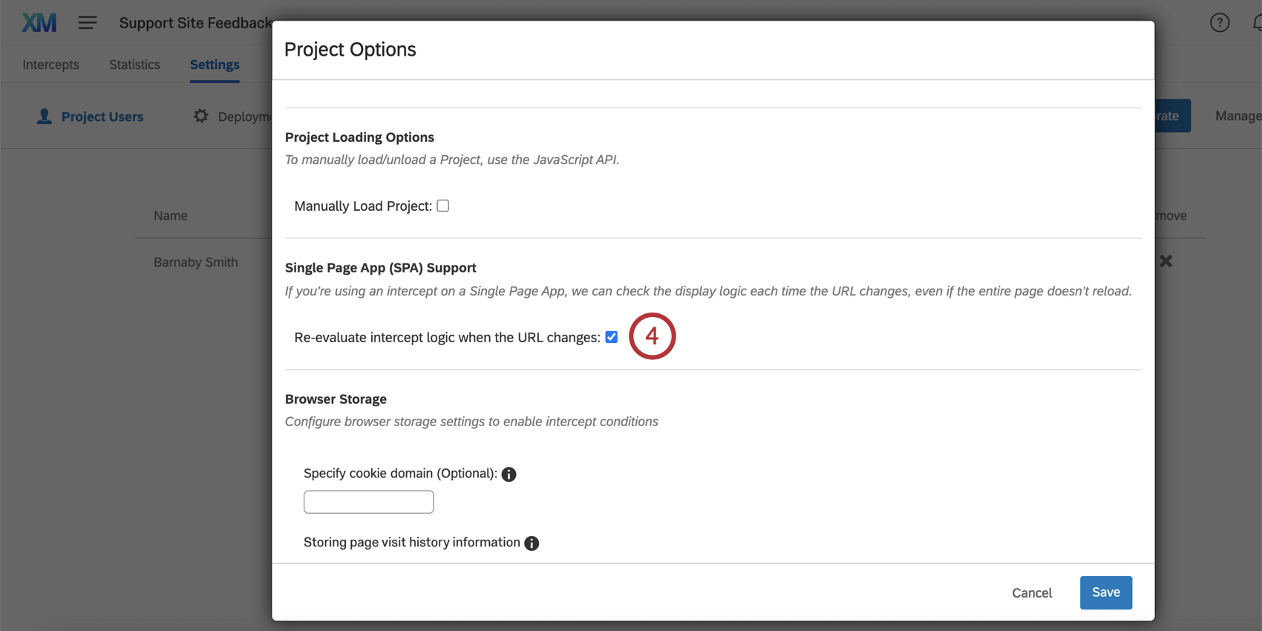Save the project options
Viewport: 1262px width, 631px height.
(1105, 592)
